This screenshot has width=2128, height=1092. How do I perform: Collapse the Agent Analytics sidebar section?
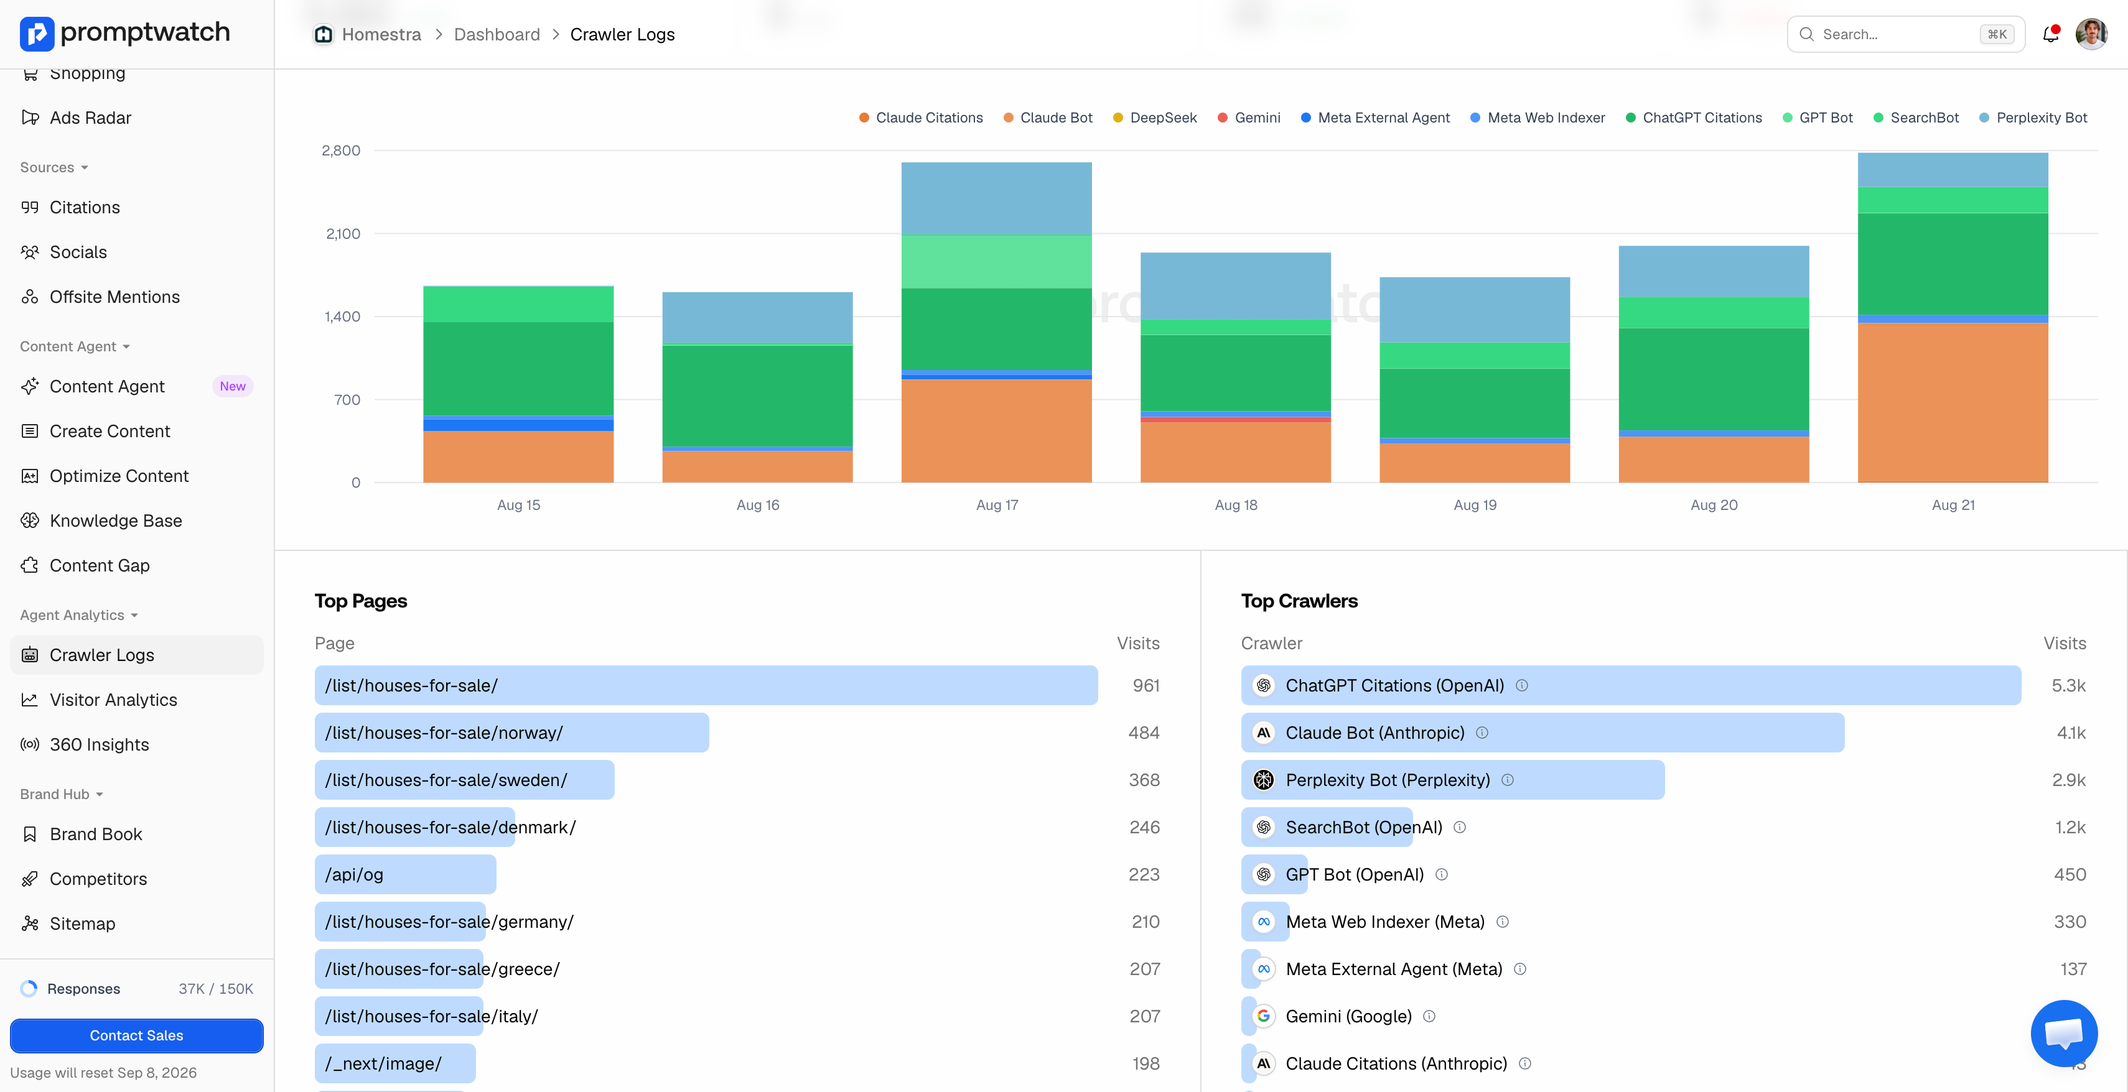pyautogui.click(x=79, y=615)
